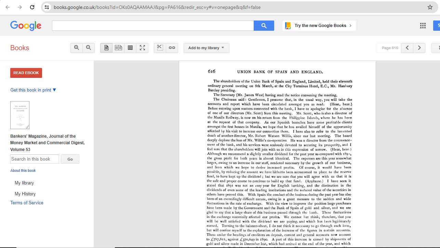Open the book cover thumbnail
The image size is (440, 248).
pos(20,115)
